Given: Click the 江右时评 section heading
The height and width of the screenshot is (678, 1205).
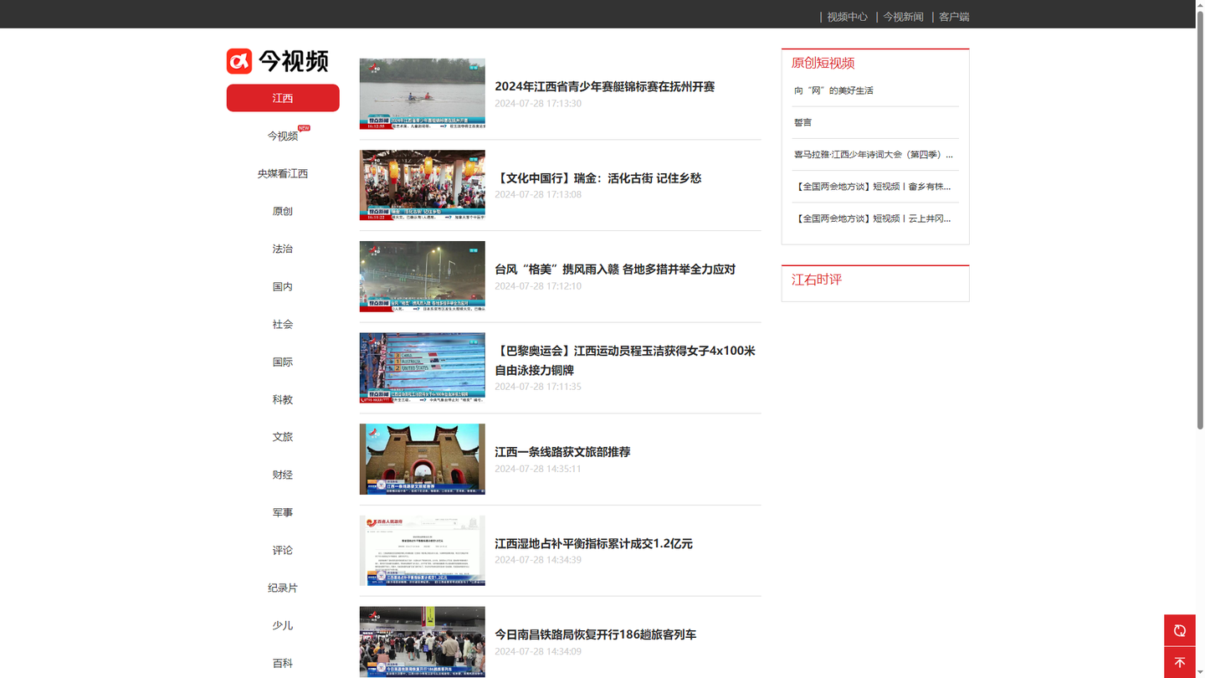Looking at the screenshot, I should coord(817,280).
